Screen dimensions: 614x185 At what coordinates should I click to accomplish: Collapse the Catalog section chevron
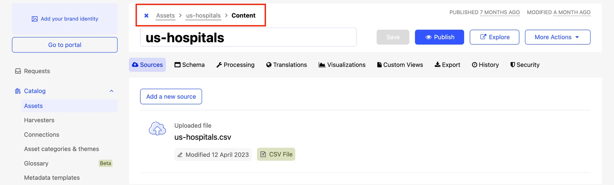point(112,91)
